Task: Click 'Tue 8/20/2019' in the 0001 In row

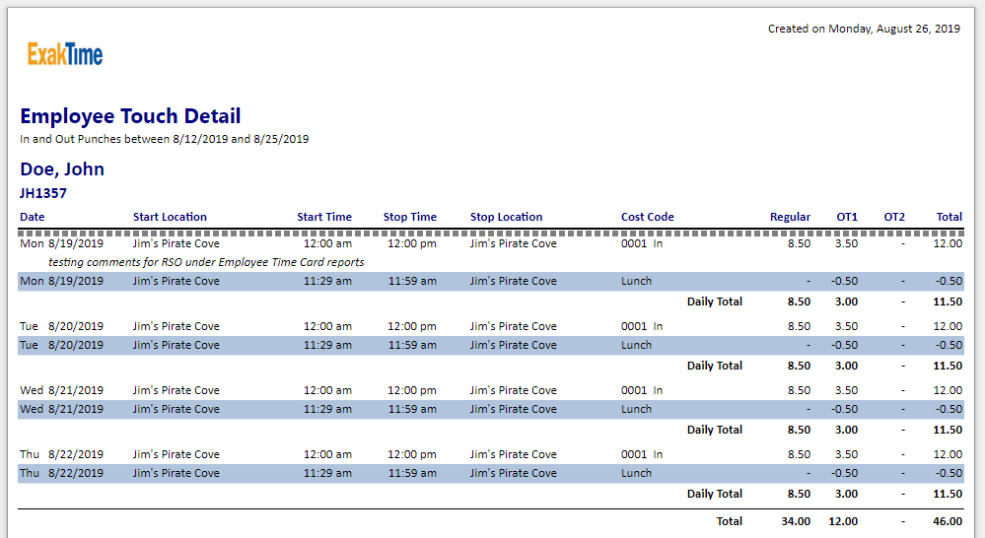Action: pyautogui.click(x=61, y=326)
